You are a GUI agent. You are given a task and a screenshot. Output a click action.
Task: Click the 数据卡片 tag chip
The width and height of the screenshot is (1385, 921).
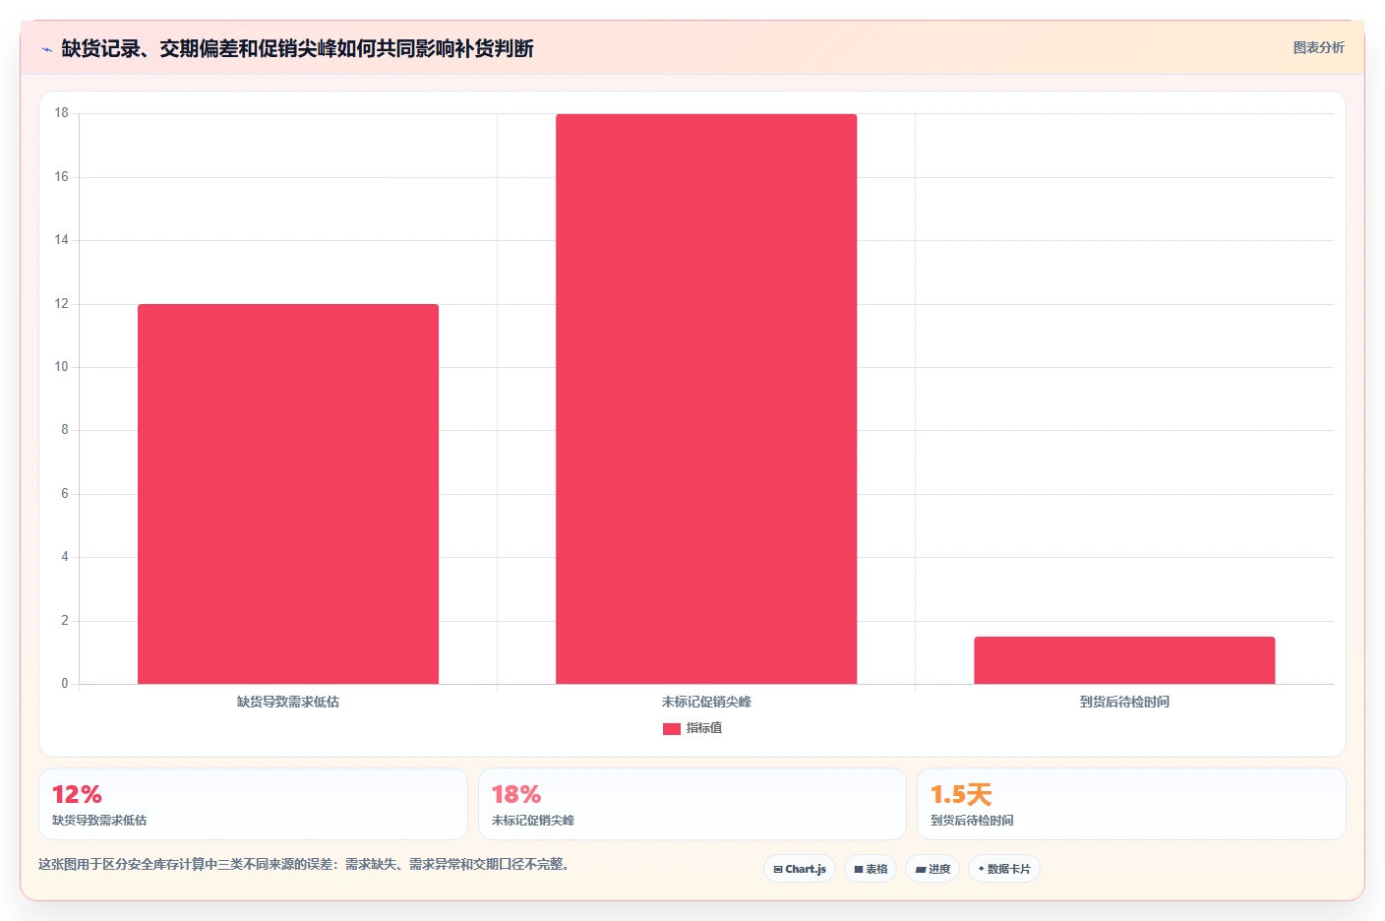[1004, 869]
